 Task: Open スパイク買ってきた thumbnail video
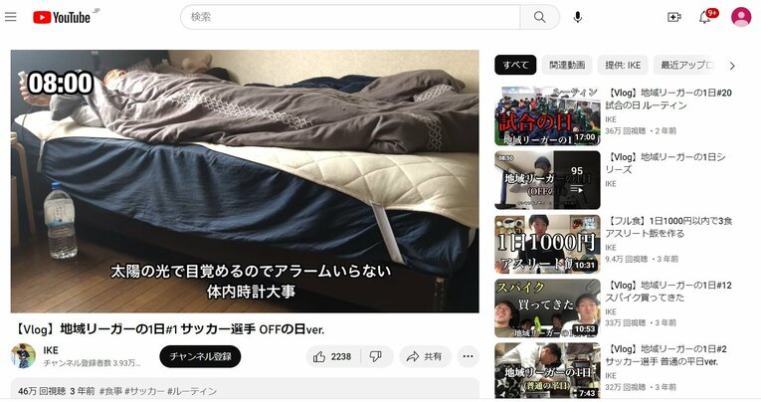tap(547, 308)
